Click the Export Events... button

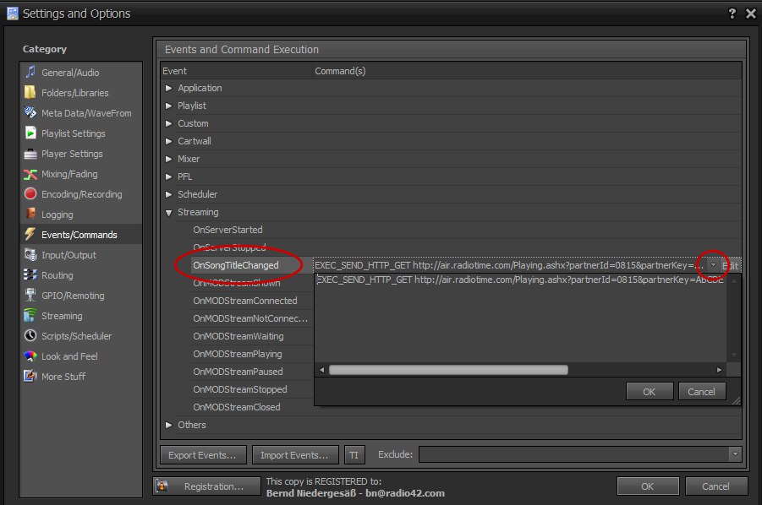point(203,455)
